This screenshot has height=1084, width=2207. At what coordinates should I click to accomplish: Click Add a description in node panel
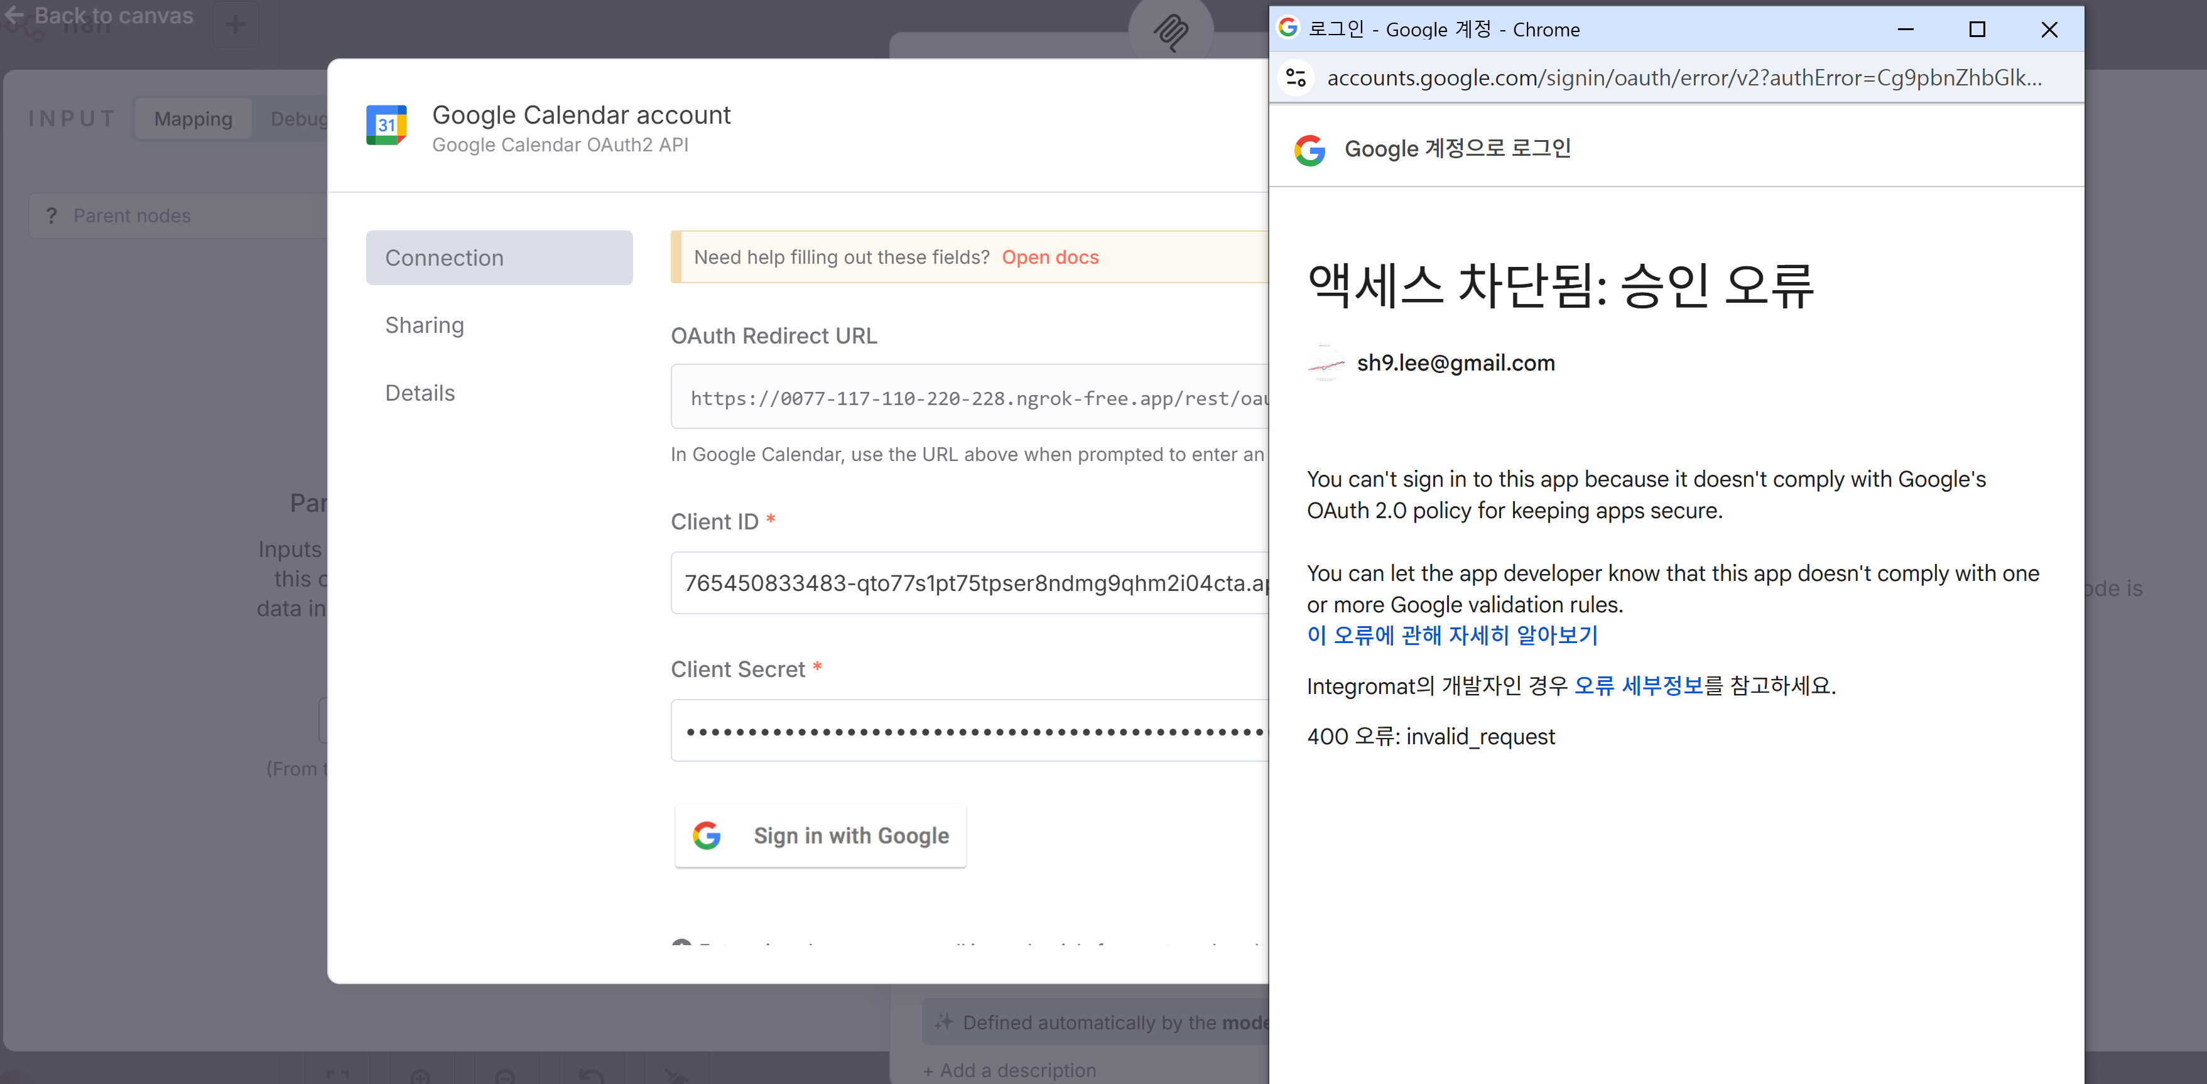1009,1070
